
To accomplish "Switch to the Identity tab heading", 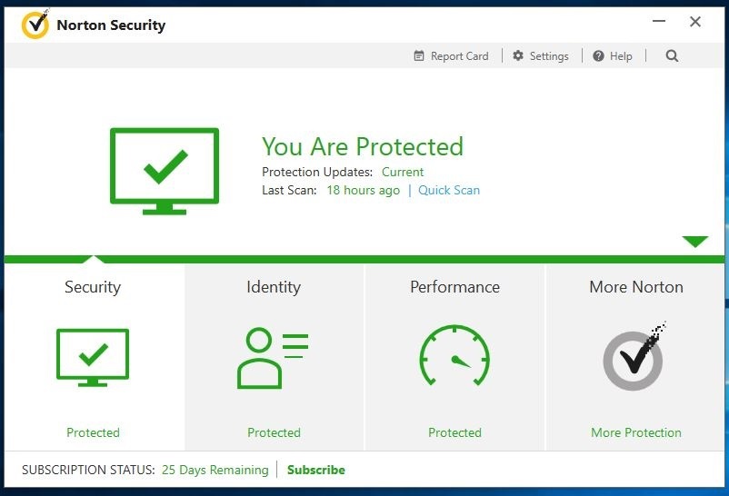I will click(x=274, y=287).
